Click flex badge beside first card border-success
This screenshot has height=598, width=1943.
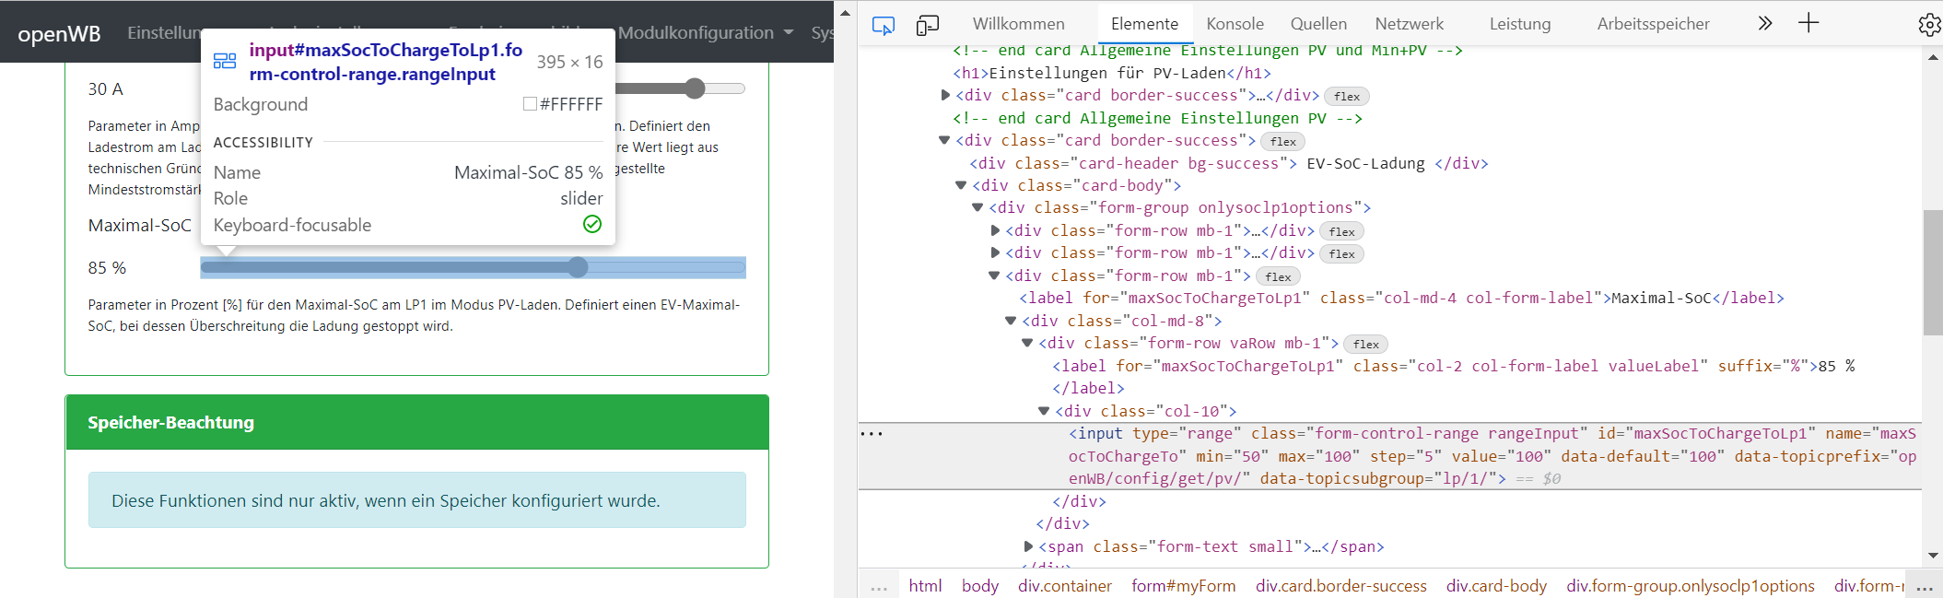1346,96
